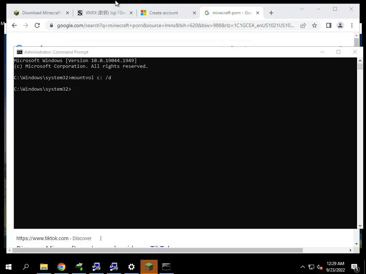The image size is (366, 274).
Task: Open the green frog taskbar app
Action: pyautogui.click(x=79, y=267)
